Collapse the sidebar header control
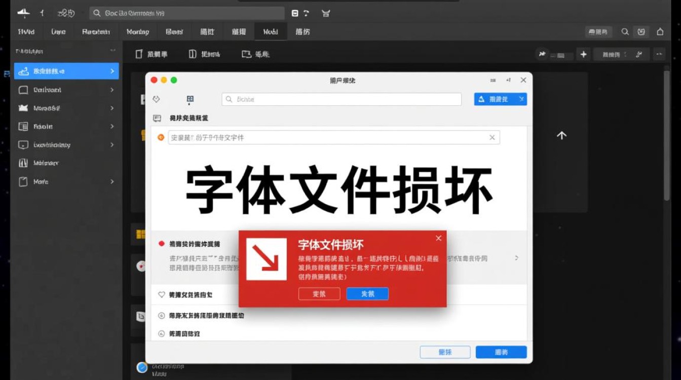Image resolution: width=681 pixels, height=380 pixels. tap(112, 51)
